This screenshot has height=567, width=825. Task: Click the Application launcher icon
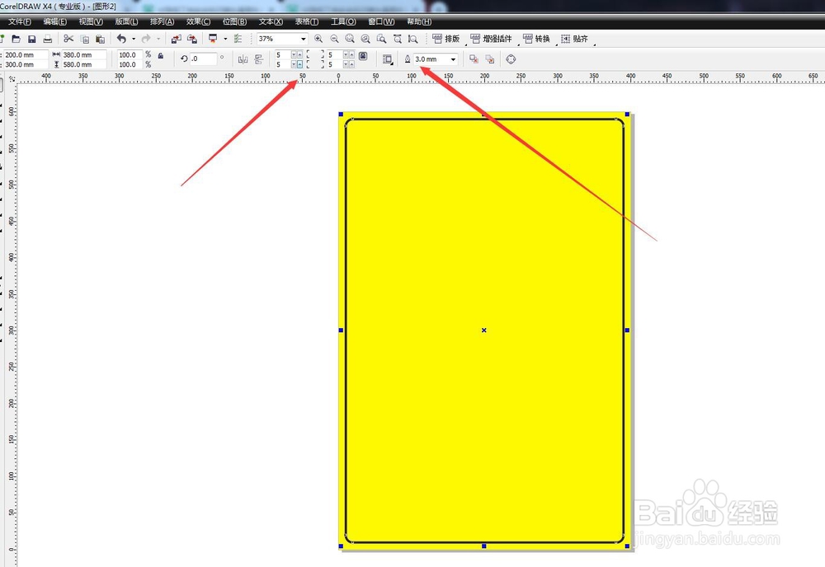pyautogui.click(x=213, y=39)
